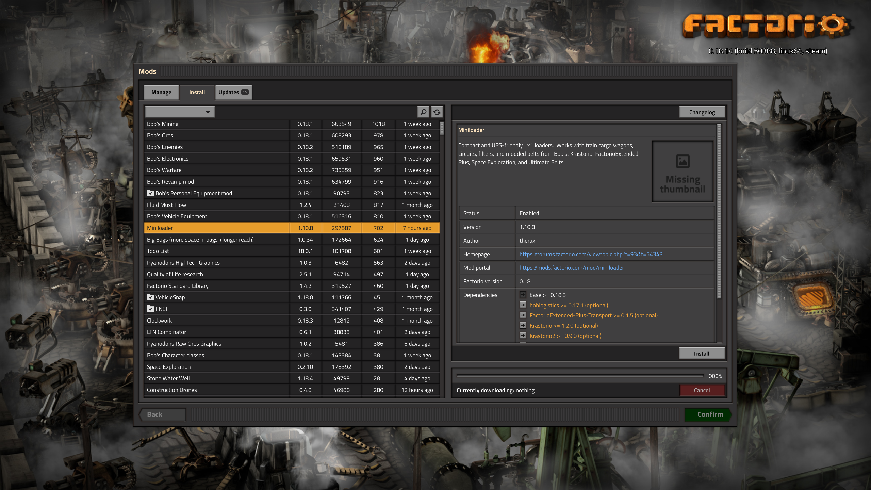Open the Changelog for Miniloader
This screenshot has height=490, width=871.
pos(702,112)
